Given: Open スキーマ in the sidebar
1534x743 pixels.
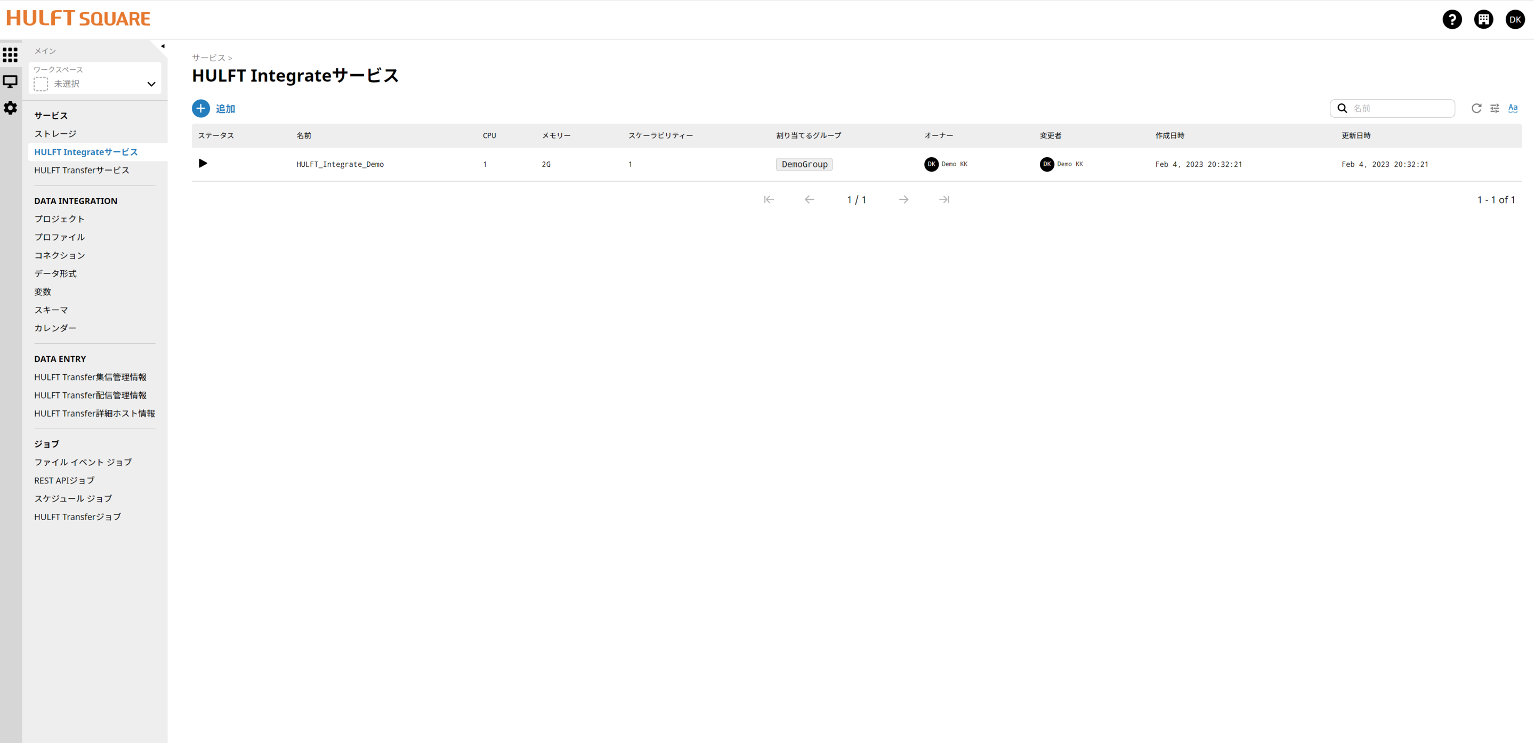Looking at the screenshot, I should click(x=51, y=310).
